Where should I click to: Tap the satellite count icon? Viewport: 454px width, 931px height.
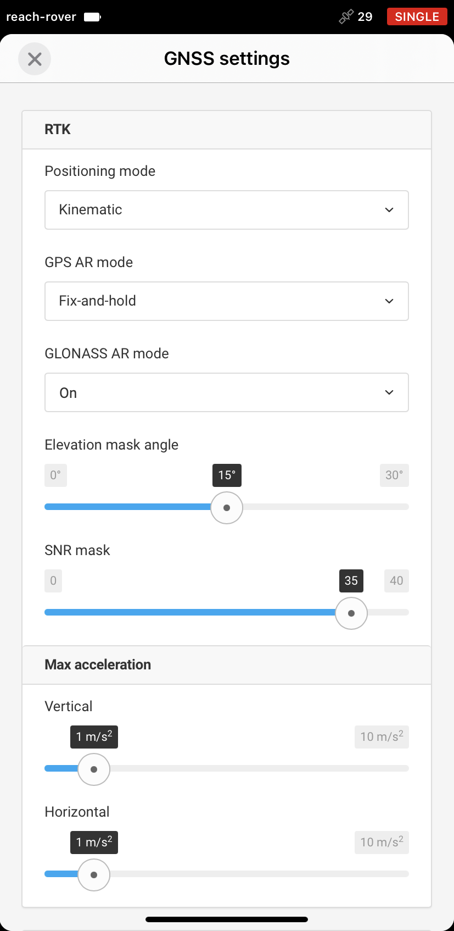(x=346, y=17)
